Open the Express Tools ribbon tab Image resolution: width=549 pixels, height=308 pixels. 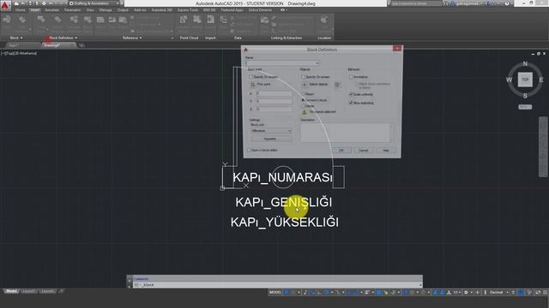[188, 10]
